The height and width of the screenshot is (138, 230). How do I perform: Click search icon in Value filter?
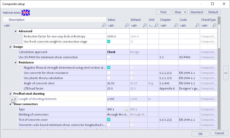[x=127, y=25]
